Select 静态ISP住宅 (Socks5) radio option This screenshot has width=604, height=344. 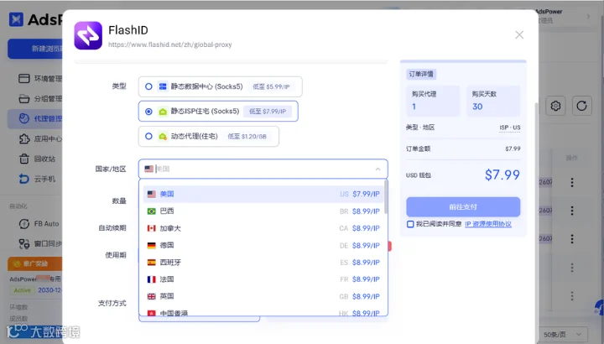tap(148, 112)
